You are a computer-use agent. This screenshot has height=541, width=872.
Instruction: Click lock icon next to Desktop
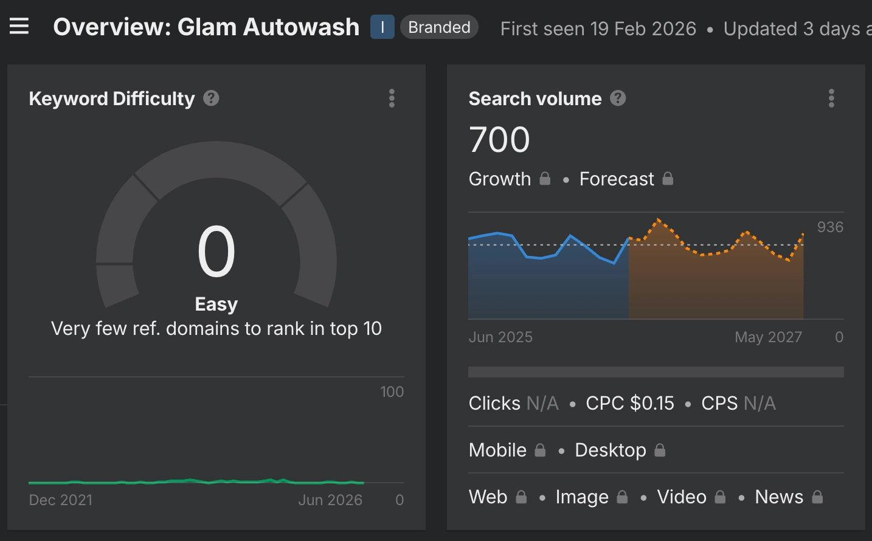click(x=660, y=450)
